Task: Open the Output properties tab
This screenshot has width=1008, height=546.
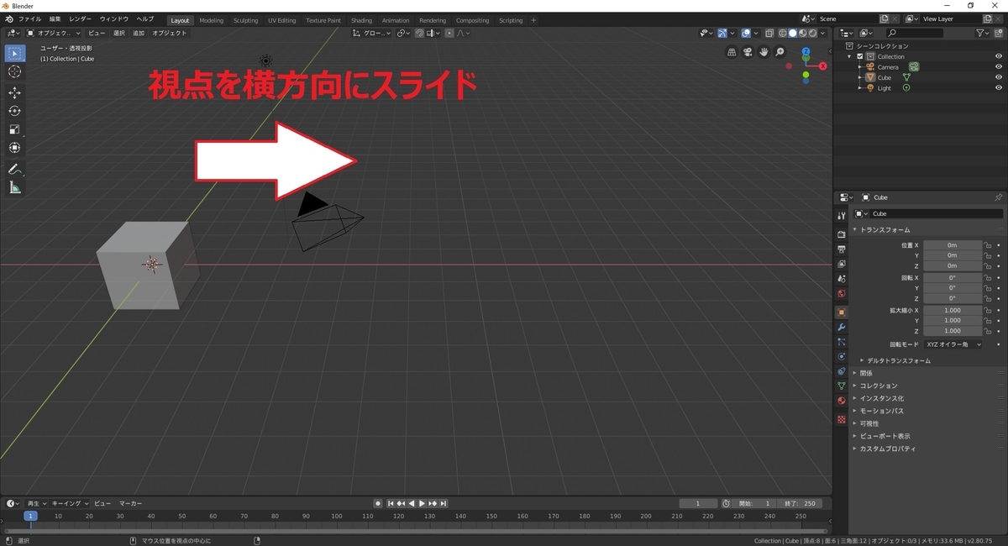Action: [841, 249]
